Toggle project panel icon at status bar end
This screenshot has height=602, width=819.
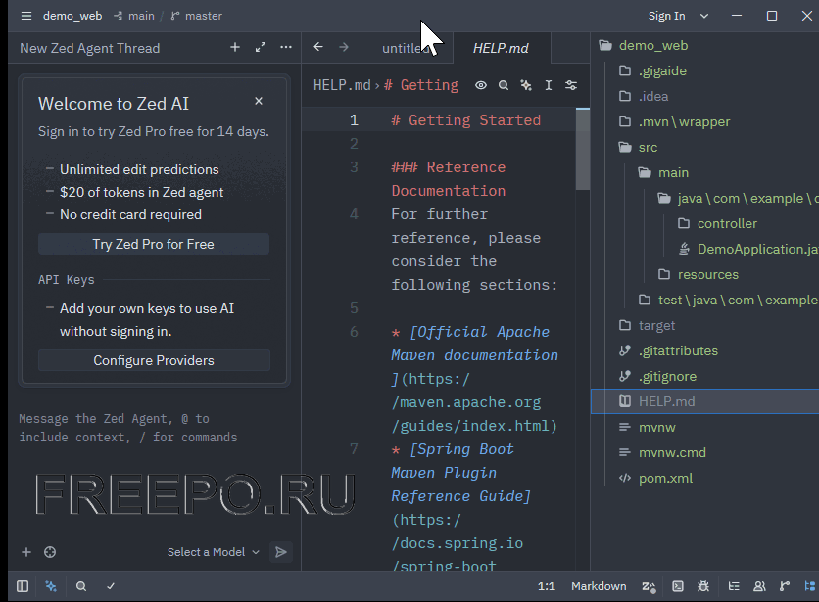click(x=809, y=586)
